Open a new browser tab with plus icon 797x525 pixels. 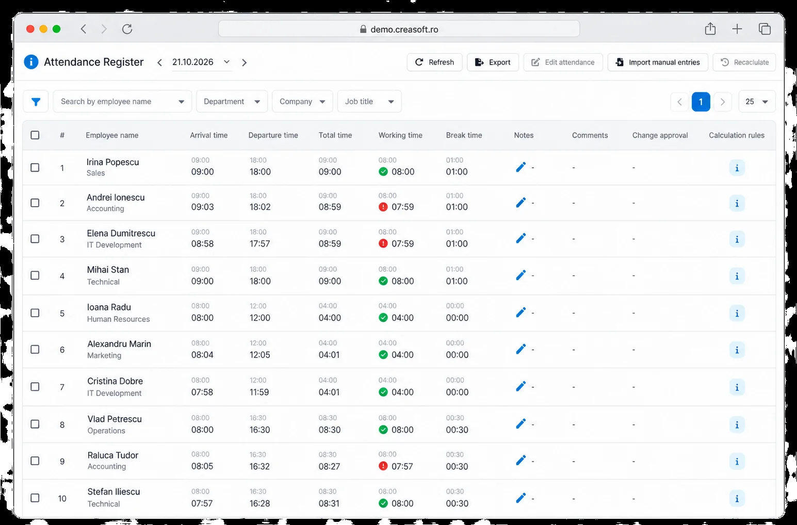point(737,29)
